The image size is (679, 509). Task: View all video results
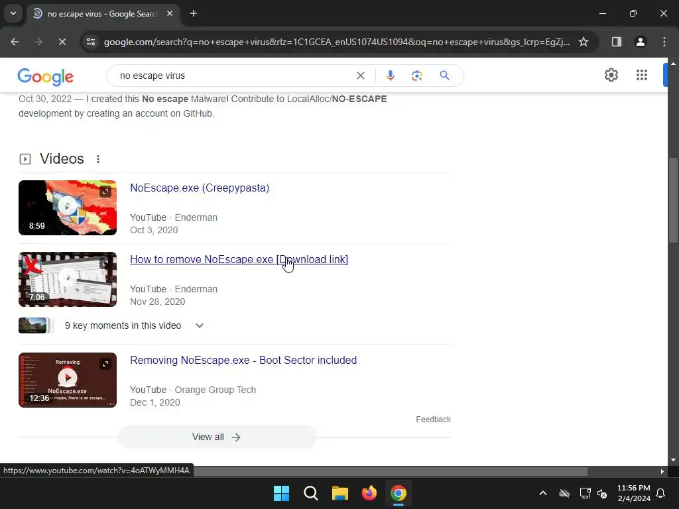[217, 437]
